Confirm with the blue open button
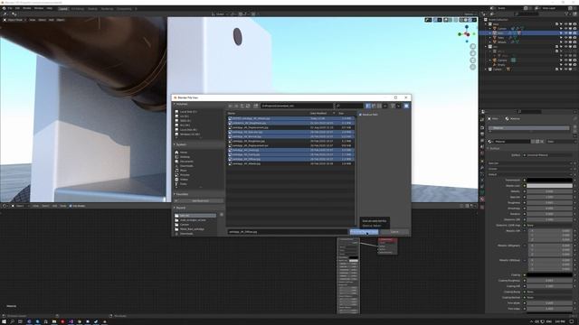Viewport: 579px width, 325px height. 364,232
